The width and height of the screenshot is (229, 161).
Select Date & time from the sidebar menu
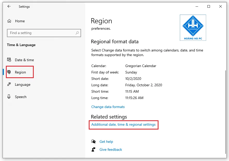(x=24, y=60)
